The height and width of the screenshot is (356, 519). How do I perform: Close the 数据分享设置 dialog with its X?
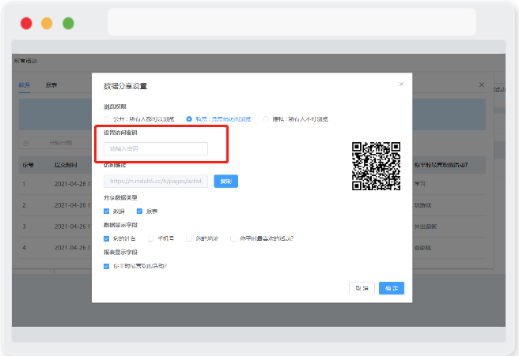[x=401, y=84]
